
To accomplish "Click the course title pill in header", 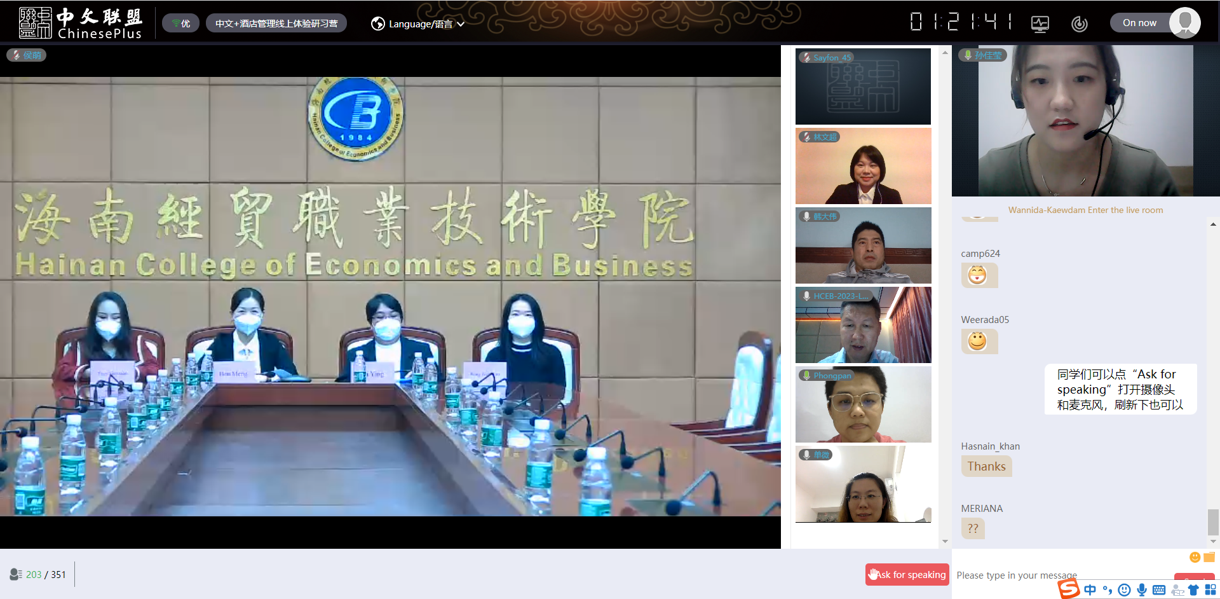I will (x=276, y=24).
